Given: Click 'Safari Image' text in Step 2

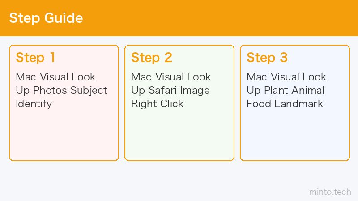Looking at the screenshot, I should (x=179, y=91).
